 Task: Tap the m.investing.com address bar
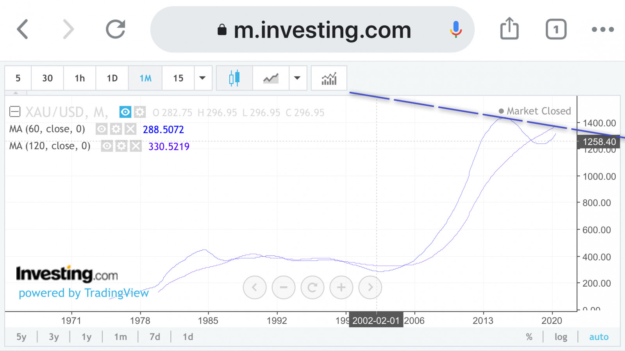click(x=312, y=30)
